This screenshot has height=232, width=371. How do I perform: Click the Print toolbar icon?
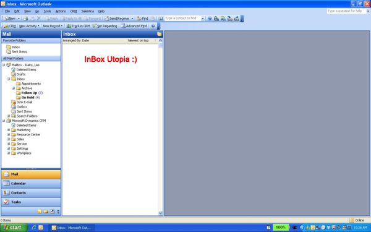click(25, 19)
